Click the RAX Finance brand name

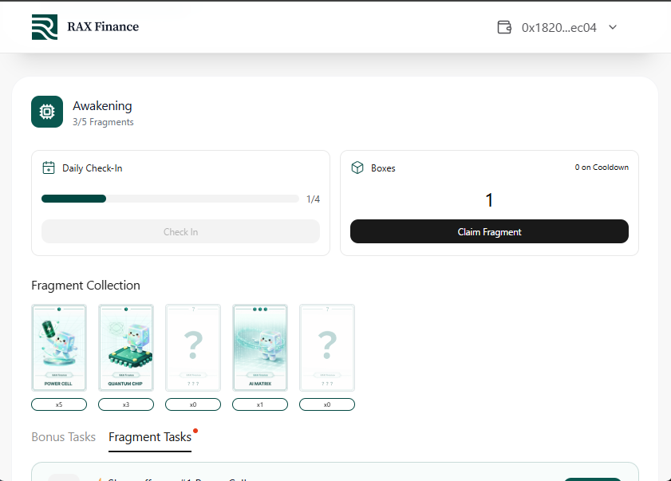(103, 26)
